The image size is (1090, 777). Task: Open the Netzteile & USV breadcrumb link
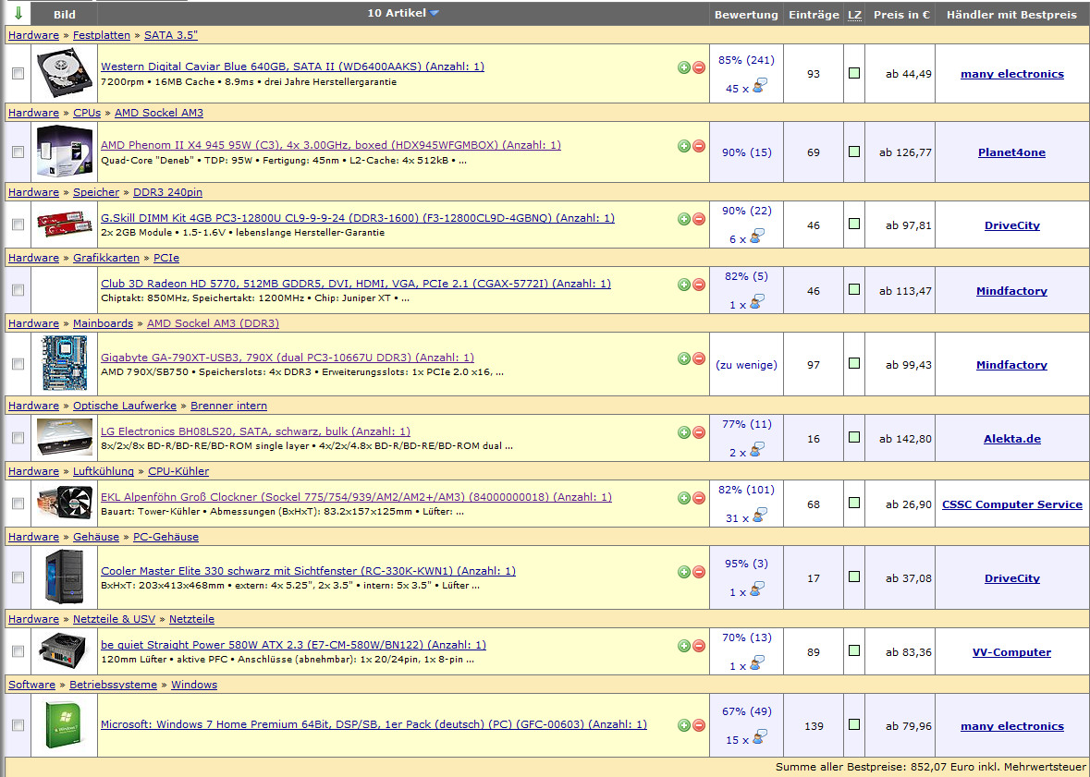tap(114, 618)
